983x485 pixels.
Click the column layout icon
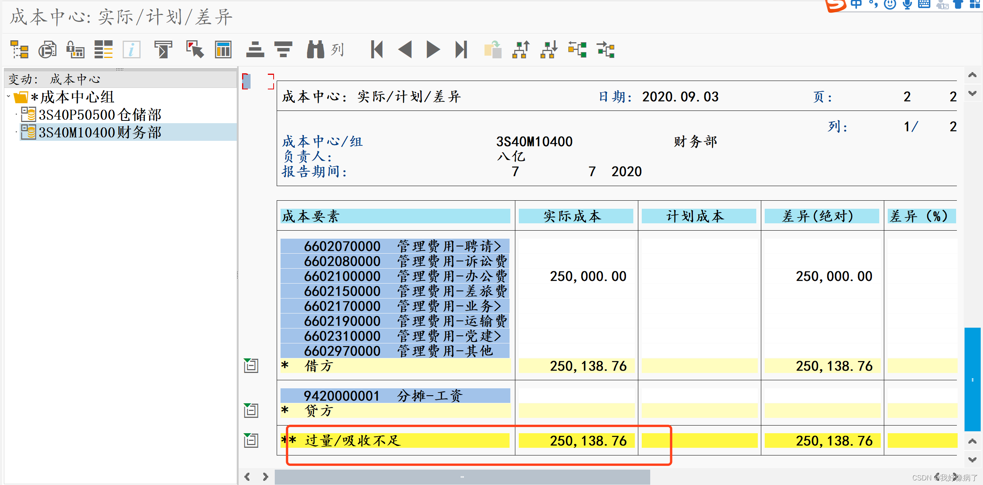[x=223, y=50]
